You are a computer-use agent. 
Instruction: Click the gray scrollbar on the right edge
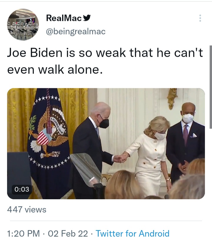click(x=211, y=87)
